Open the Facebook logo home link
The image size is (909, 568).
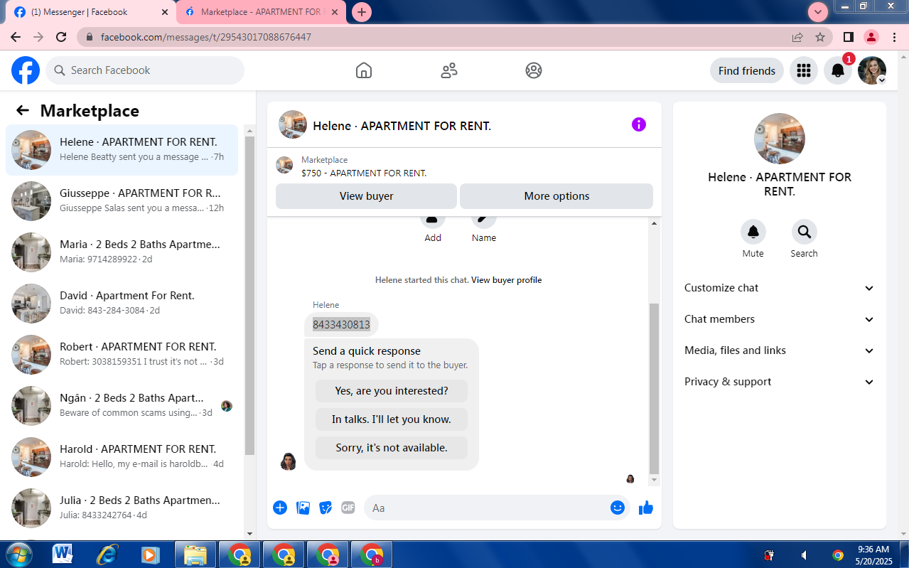pyautogui.click(x=26, y=70)
